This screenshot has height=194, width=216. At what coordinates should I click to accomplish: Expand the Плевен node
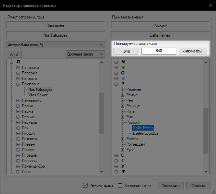tap(18, 144)
